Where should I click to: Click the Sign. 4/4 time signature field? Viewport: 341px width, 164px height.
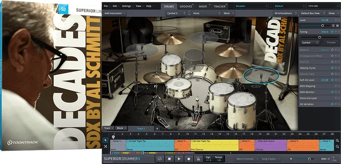coord(208,159)
